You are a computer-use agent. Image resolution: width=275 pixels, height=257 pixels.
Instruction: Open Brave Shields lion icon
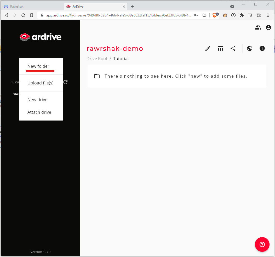[214, 15]
